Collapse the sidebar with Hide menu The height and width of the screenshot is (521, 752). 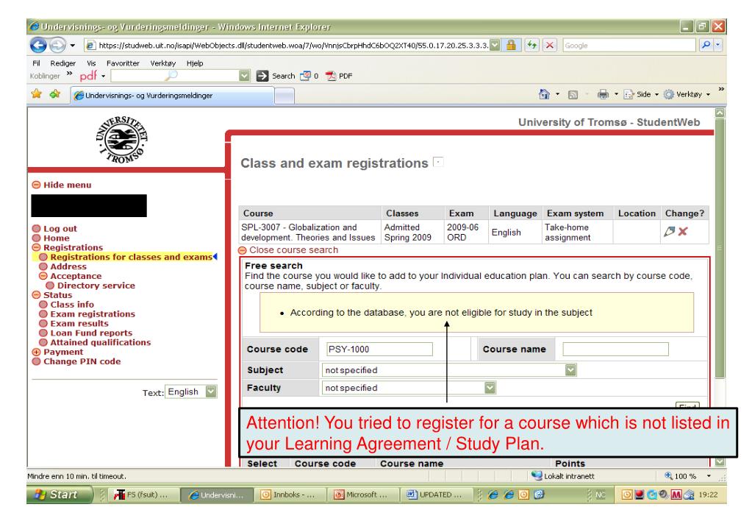click(x=62, y=185)
